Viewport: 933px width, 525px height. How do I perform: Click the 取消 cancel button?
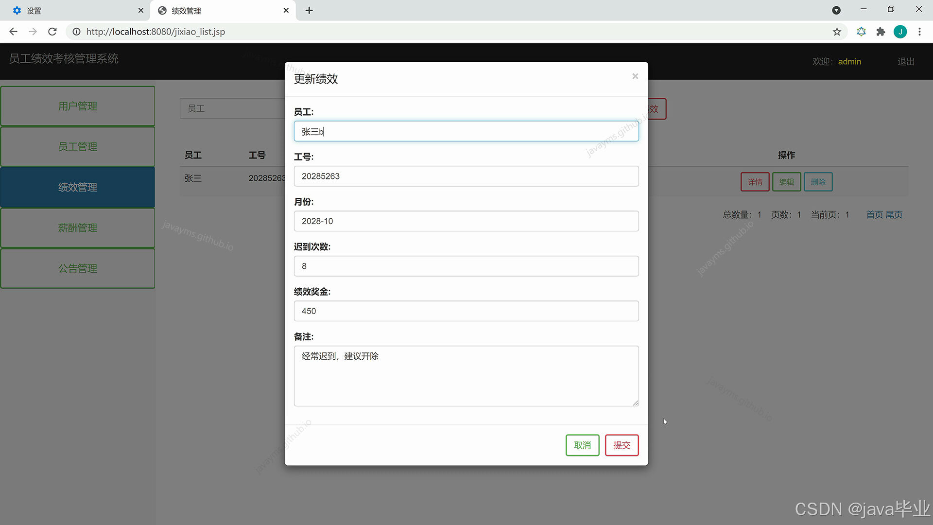tap(582, 445)
